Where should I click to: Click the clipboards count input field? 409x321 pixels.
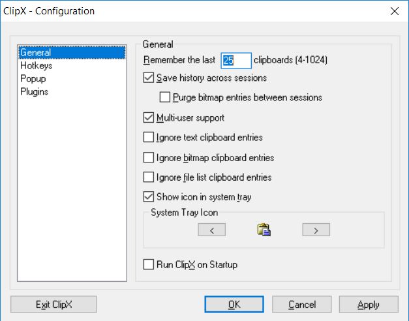click(235, 61)
